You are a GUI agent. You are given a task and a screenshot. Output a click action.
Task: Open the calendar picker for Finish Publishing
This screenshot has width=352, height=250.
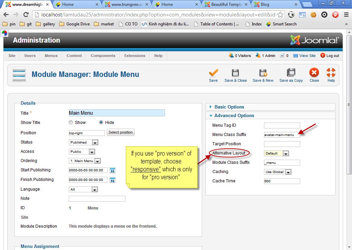[113, 180]
